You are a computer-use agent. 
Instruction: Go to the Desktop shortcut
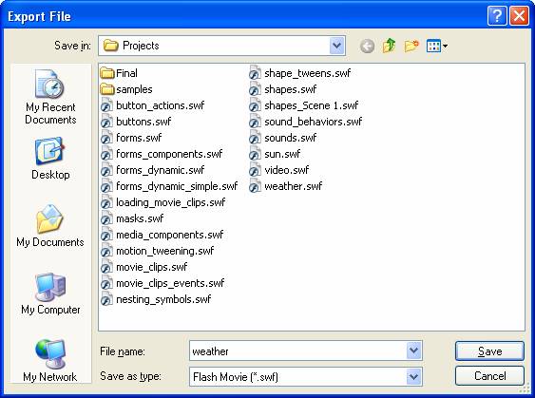click(x=50, y=159)
